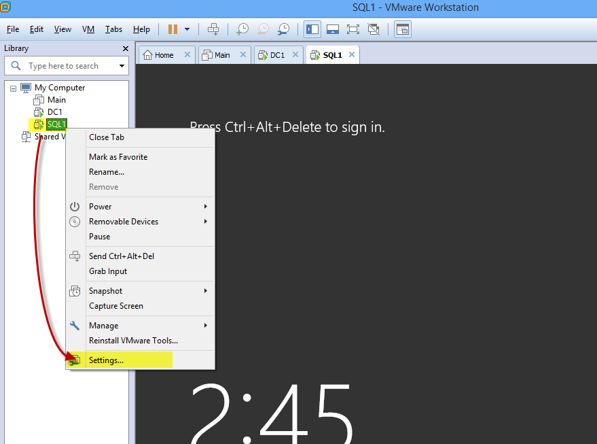Enter full screen mode via toolbar icon
This screenshot has height=444, width=597.
click(x=353, y=29)
